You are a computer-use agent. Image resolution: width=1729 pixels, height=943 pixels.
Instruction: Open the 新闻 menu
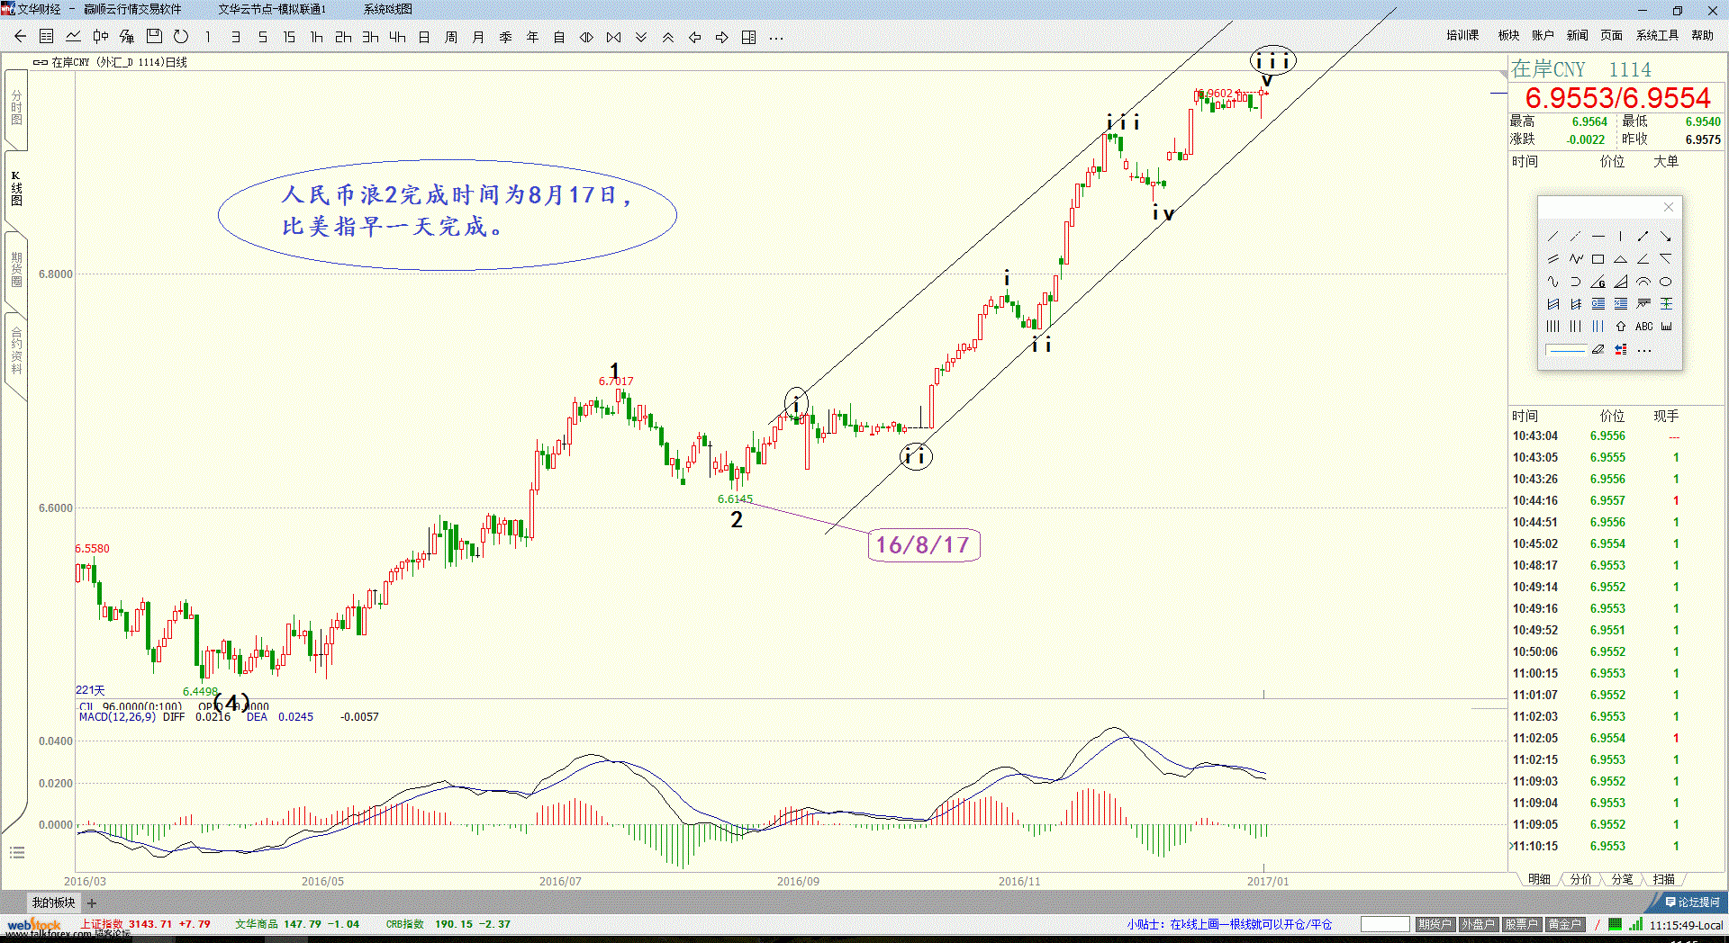coord(1577,35)
